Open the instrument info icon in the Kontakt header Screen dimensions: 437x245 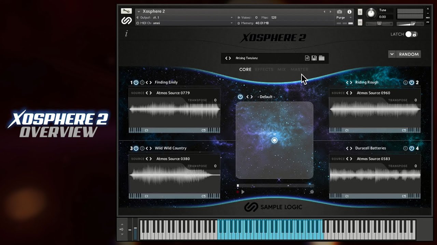(x=349, y=12)
